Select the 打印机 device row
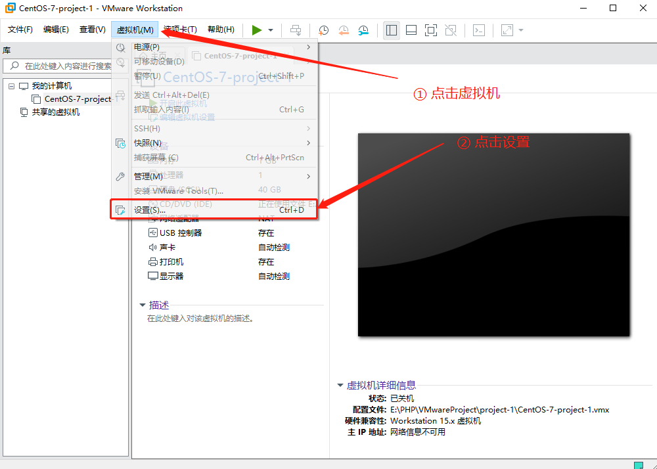657x469 pixels. tap(235, 261)
